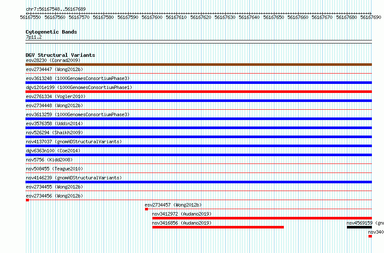Viewport: 384px width, 253px height.
Task: Click the nsv3416856 (Audano2019) label
Action: click(x=182, y=223)
